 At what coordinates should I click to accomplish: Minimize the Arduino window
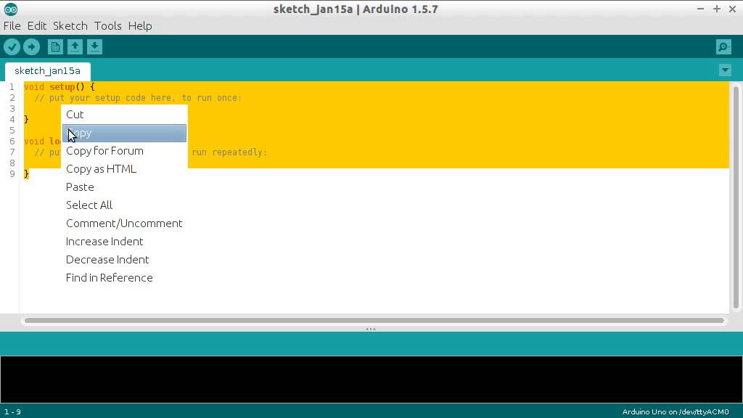pyautogui.click(x=700, y=9)
